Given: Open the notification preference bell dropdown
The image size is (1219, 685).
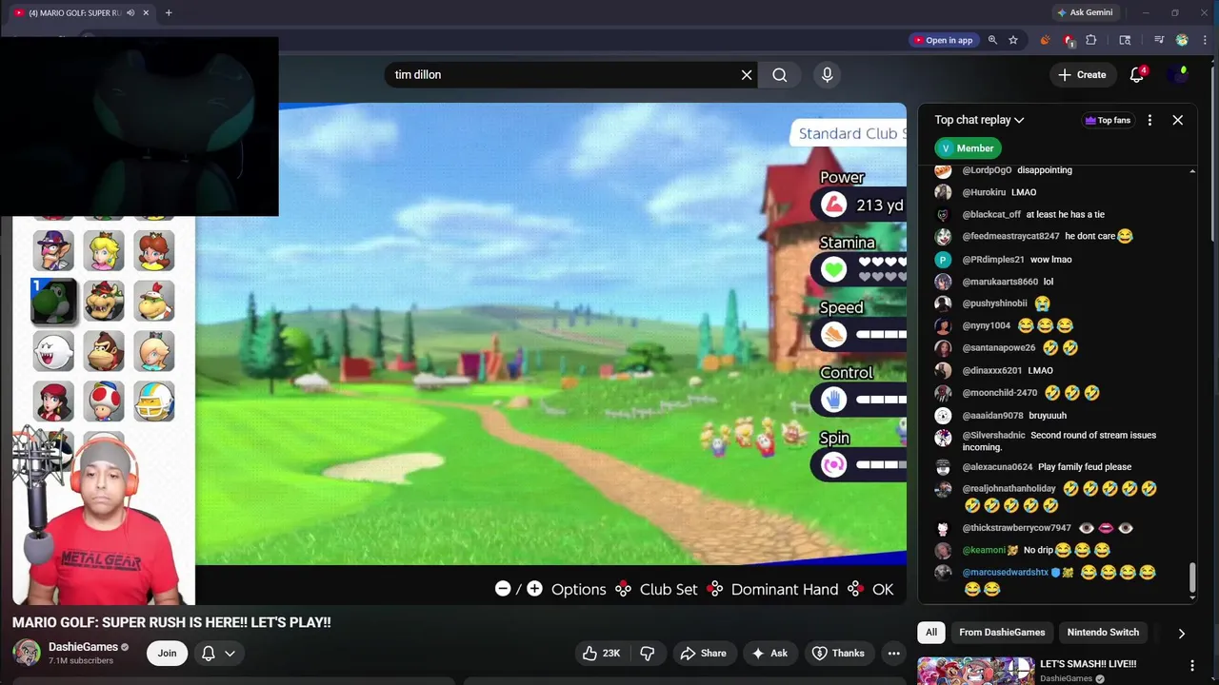Looking at the screenshot, I should point(217,653).
